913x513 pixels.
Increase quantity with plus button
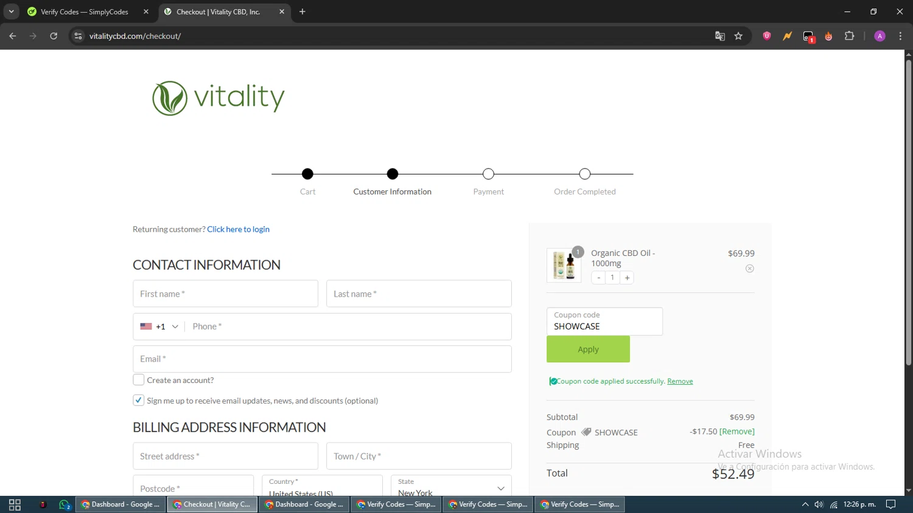627,278
